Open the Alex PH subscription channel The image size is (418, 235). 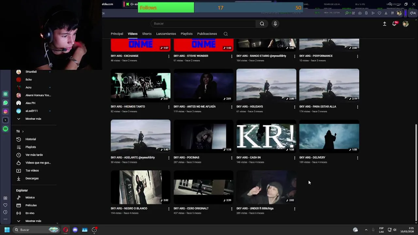click(34, 103)
